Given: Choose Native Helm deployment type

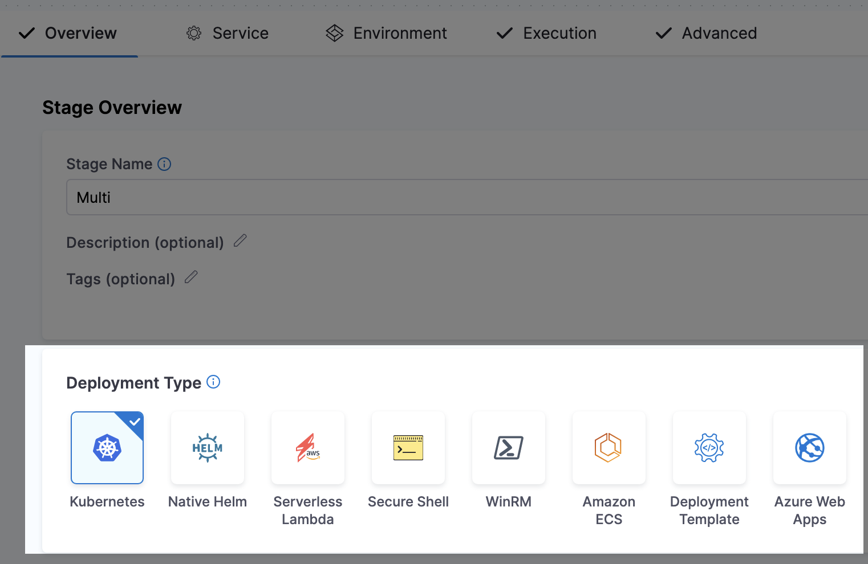Looking at the screenshot, I should pyautogui.click(x=208, y=448).
